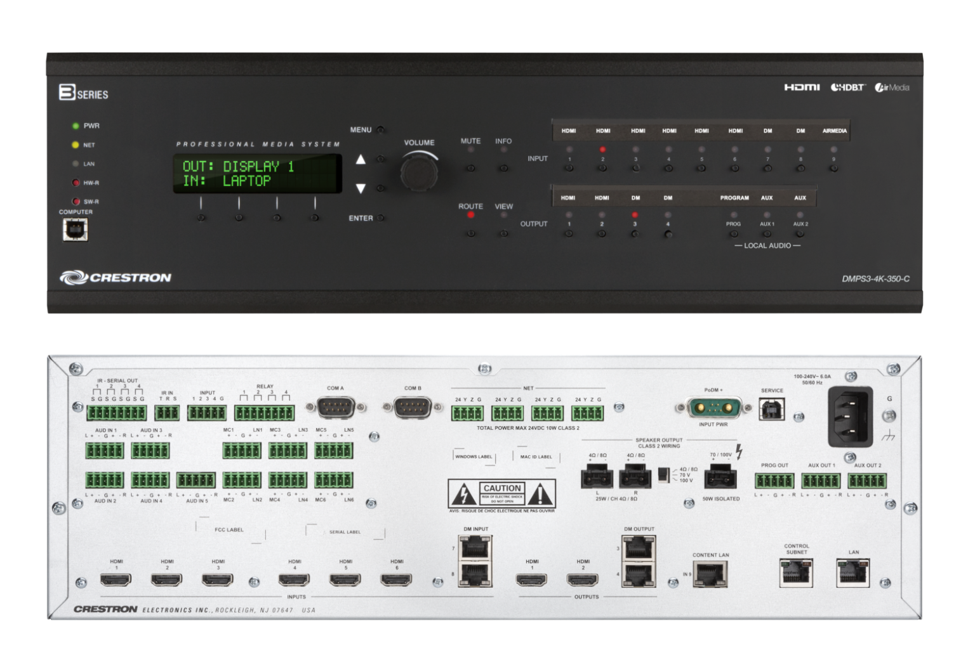Select the AIRMEDIA input 9 button
Viewport: 975px width, 669px height.
[x=833, y=169]
